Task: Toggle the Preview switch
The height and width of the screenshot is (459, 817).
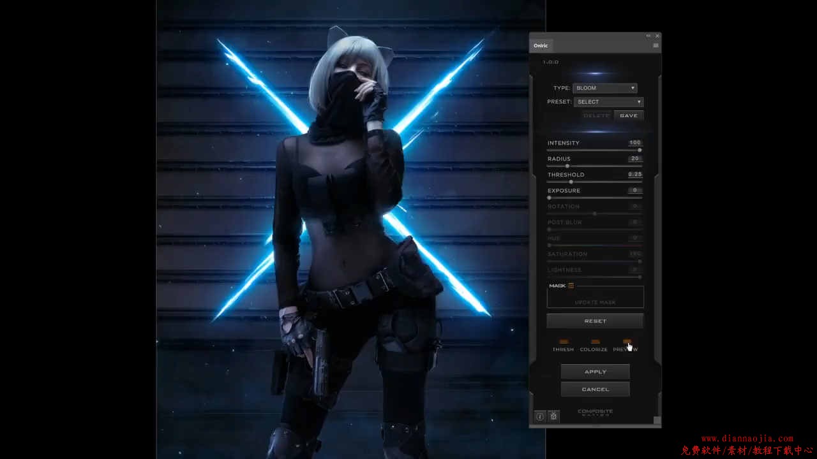Action: click(626, 342)
